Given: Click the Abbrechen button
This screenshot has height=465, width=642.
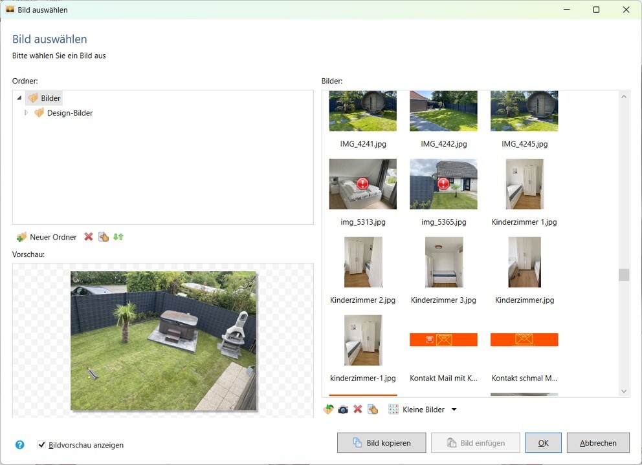Looking at the screenshot, I should (x=598, y=443).
